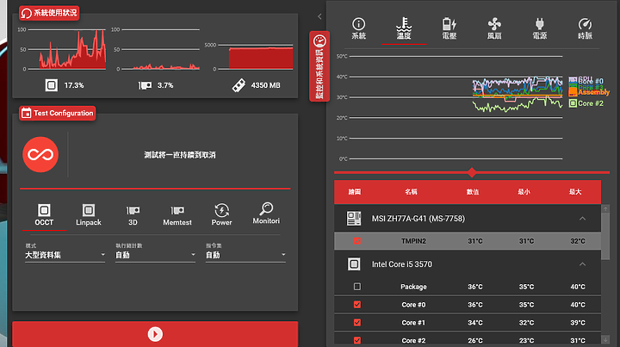Open the 電源 power tab

tap(540, 28)
